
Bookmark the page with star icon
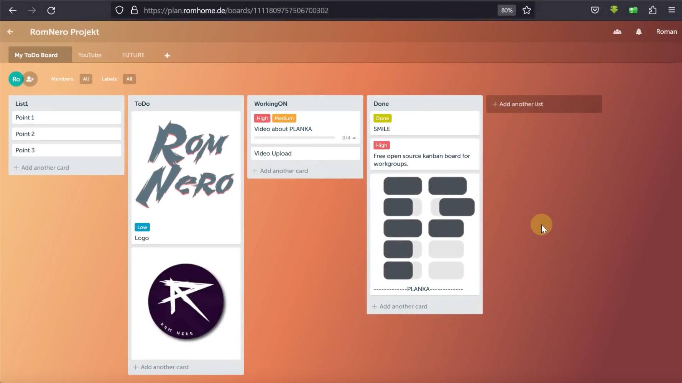point(527,10)
